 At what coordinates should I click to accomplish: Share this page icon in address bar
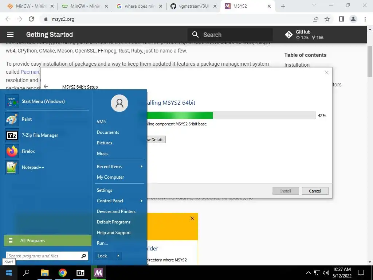pos(315,19)
